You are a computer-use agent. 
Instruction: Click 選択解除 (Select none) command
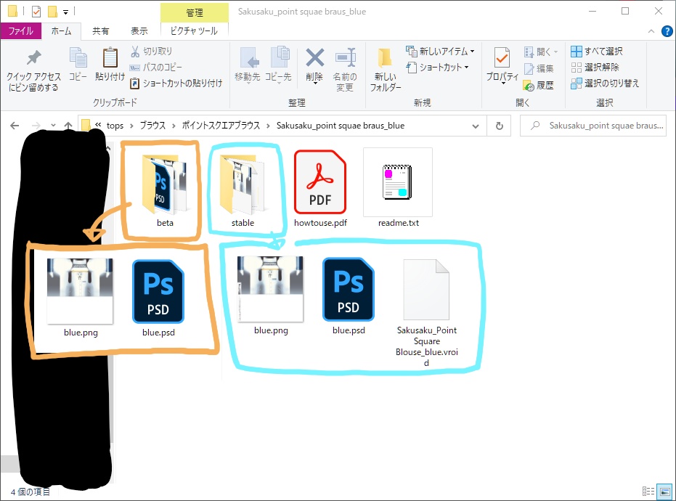point(595,68)
